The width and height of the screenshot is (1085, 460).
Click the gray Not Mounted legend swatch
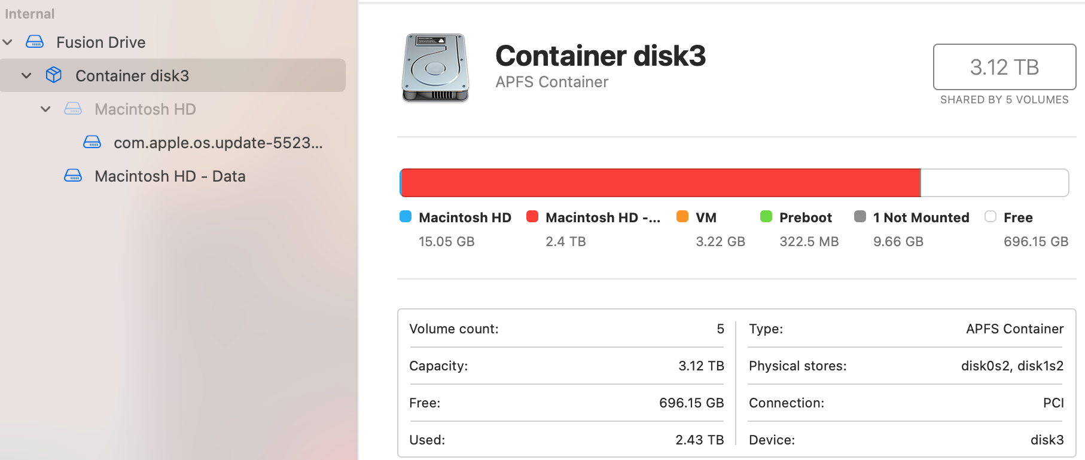[860, 216]
